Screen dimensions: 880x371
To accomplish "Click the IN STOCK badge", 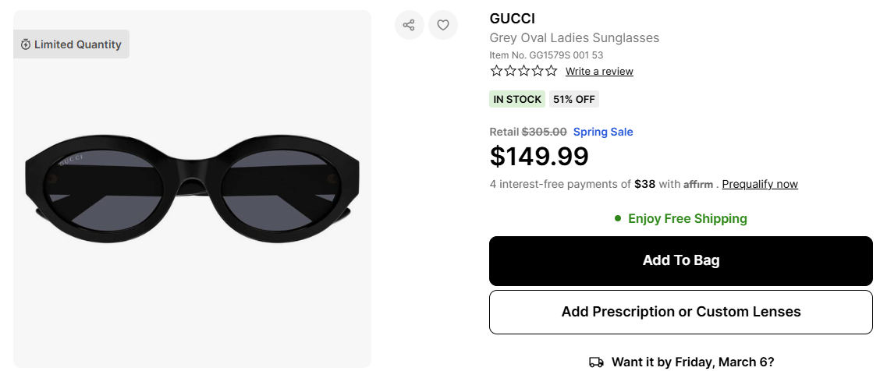I will [x=516, y=99].
